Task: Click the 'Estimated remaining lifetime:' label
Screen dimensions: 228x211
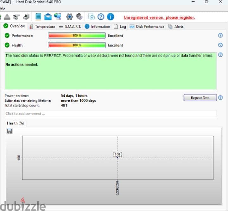Action: [28, 100]
